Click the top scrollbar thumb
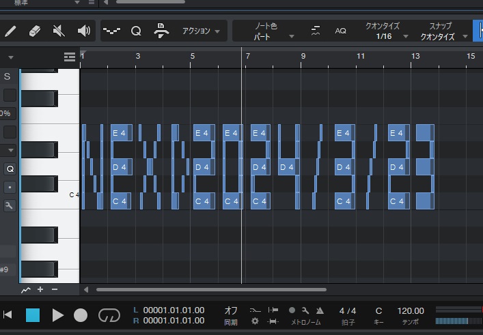Screen dimensions: 483x335 (x=150, y=1)
